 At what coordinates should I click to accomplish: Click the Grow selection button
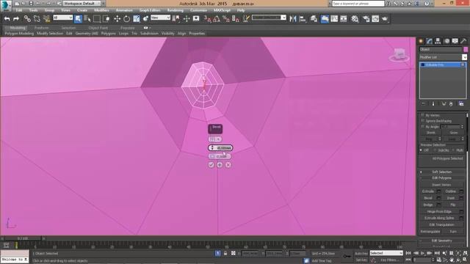454,133
